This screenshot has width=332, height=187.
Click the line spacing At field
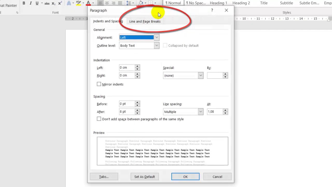coord(215,112)
